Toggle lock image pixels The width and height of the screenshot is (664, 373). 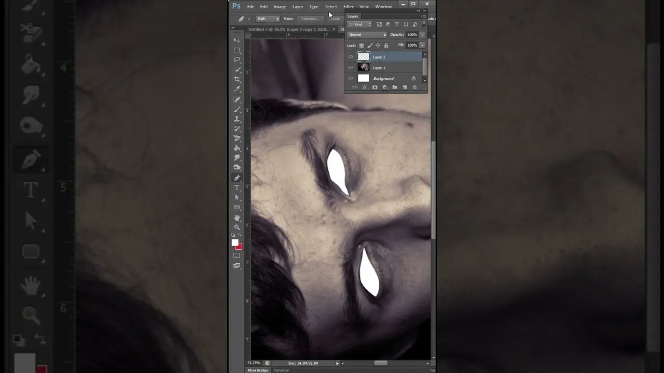[370, 46]
